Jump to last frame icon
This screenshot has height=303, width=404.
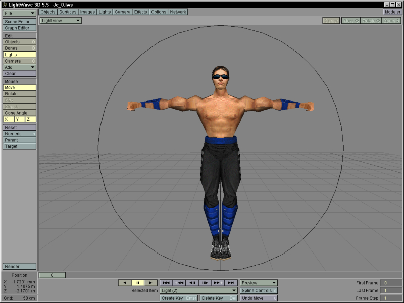[231, 283]
